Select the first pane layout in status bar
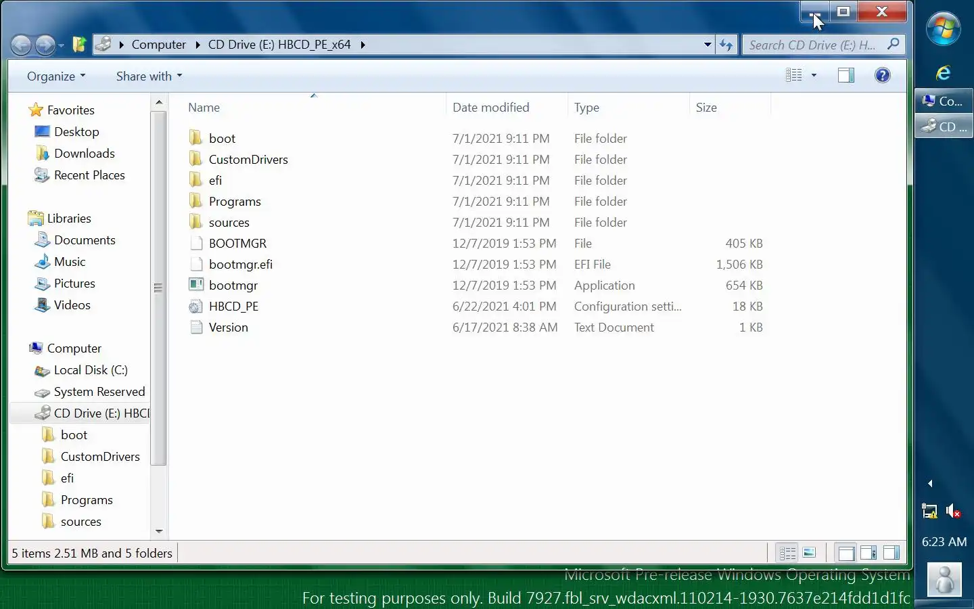 click(x=846, y=553)
